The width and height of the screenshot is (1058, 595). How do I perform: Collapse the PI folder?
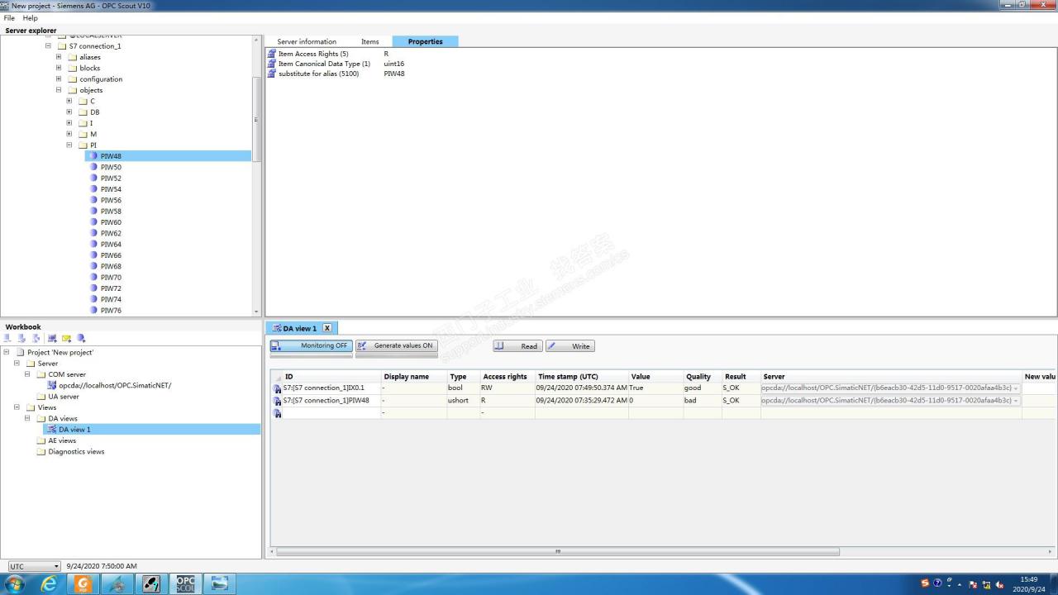[69, 145]
